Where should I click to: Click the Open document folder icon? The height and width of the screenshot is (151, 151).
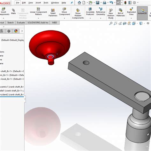90,3
